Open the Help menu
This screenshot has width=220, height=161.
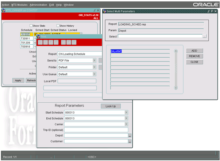point(59,5)
